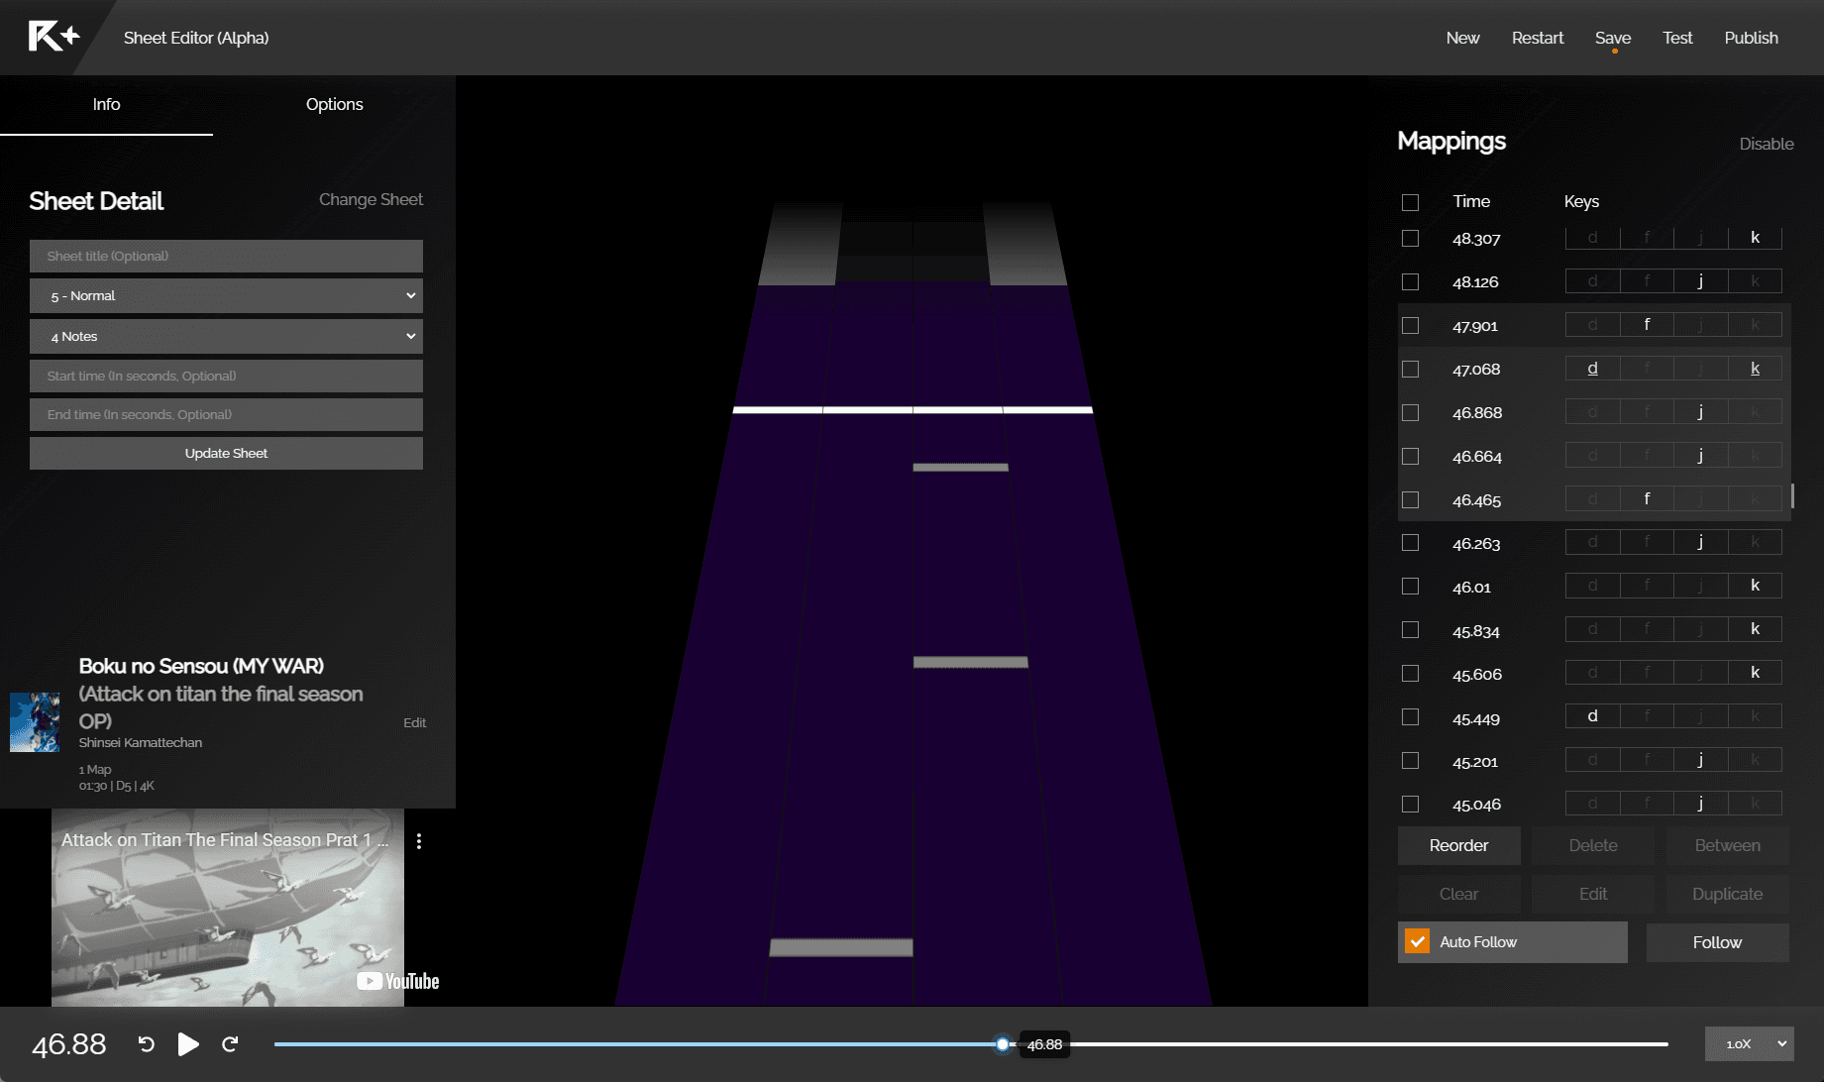1824x1082 pixels.
Task: Click the 45.046 time value
Action: tap(1476, 805)
